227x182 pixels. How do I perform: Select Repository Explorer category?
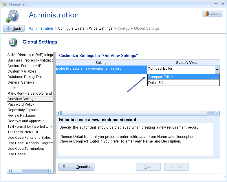click(x=30, y=110)
